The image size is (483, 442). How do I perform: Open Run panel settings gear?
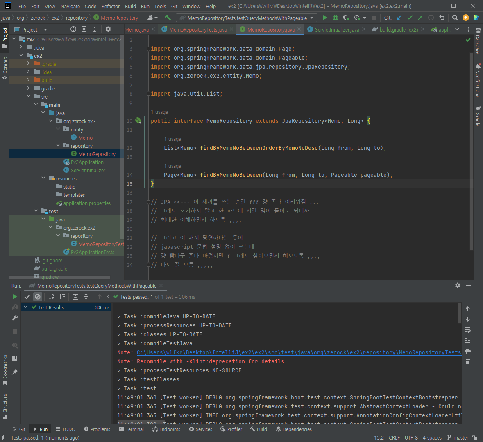pyautogui.click(x=458, y=285)
